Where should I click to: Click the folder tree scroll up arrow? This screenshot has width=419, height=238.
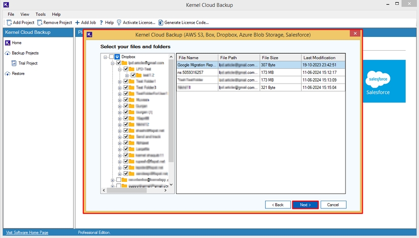171,57
